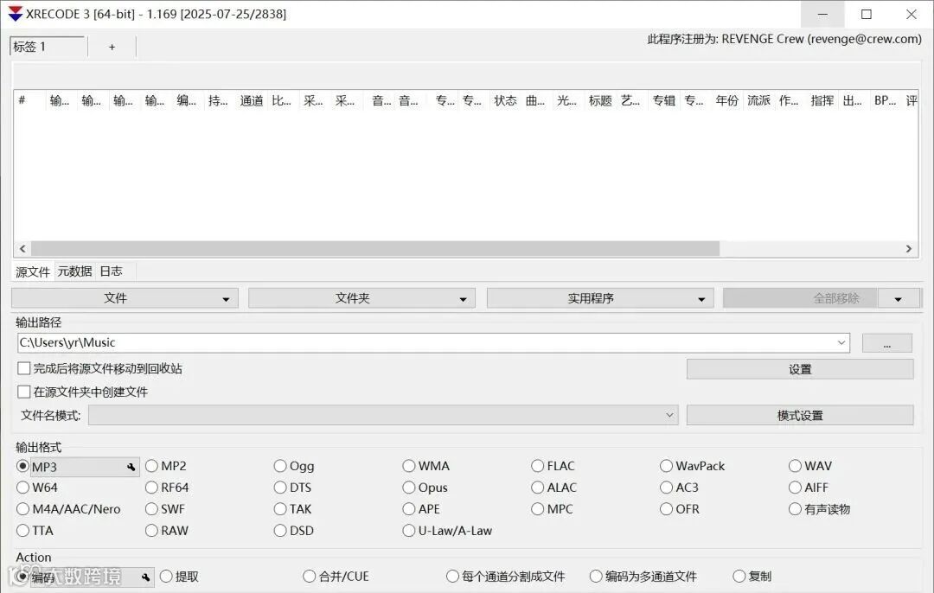Click the 状态 column header

click(x=505, y=100)
